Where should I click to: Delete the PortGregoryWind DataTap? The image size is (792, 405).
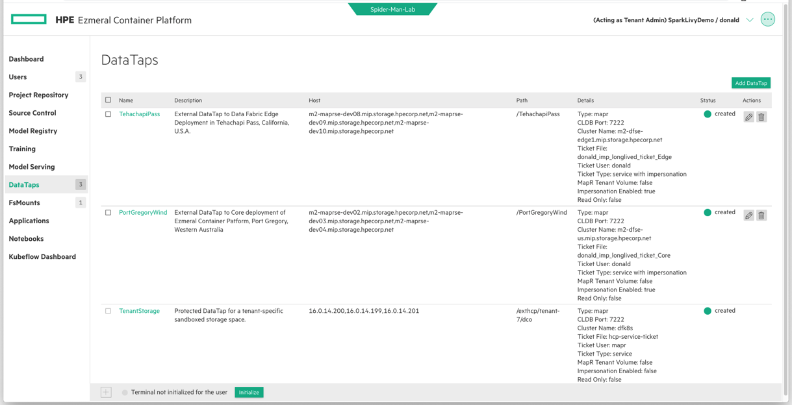coord(761,215)
